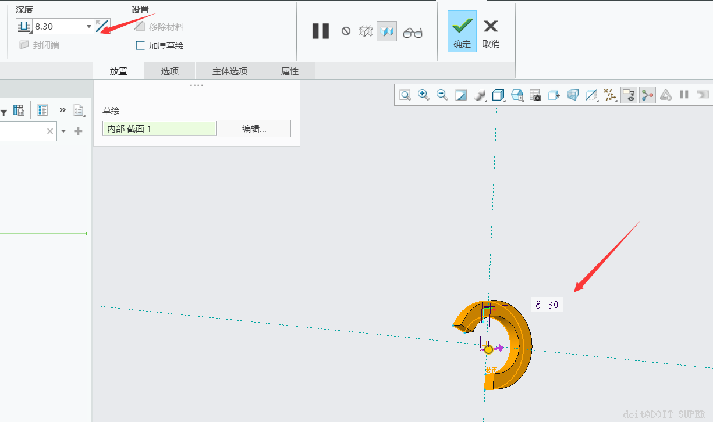Click the magenta direction arrow on model
The image size is (713, 422).
click(499, 348)
